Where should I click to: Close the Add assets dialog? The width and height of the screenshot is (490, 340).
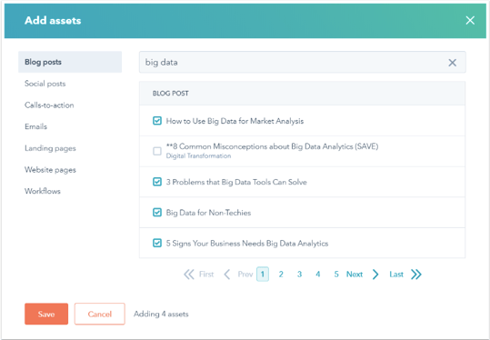470,21
